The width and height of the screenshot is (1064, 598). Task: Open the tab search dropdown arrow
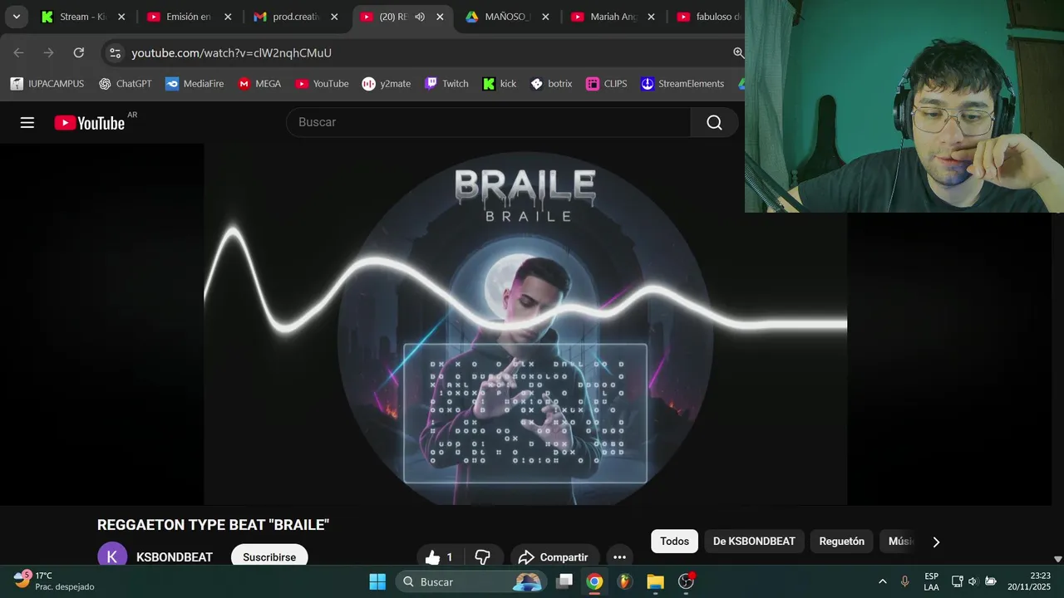click(x=17, y=17)
